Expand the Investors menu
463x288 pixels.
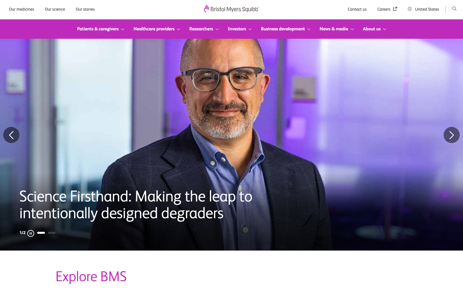pyautogui.click(x=240, y=29)
